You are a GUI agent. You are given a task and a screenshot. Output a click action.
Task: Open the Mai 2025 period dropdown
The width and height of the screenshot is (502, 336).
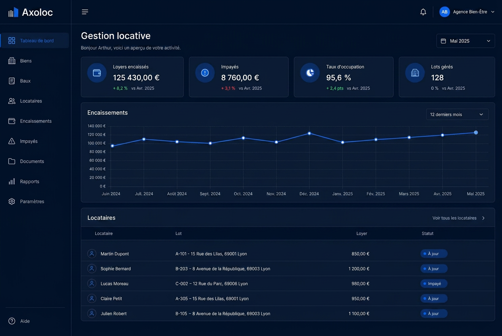click(465, 41)
